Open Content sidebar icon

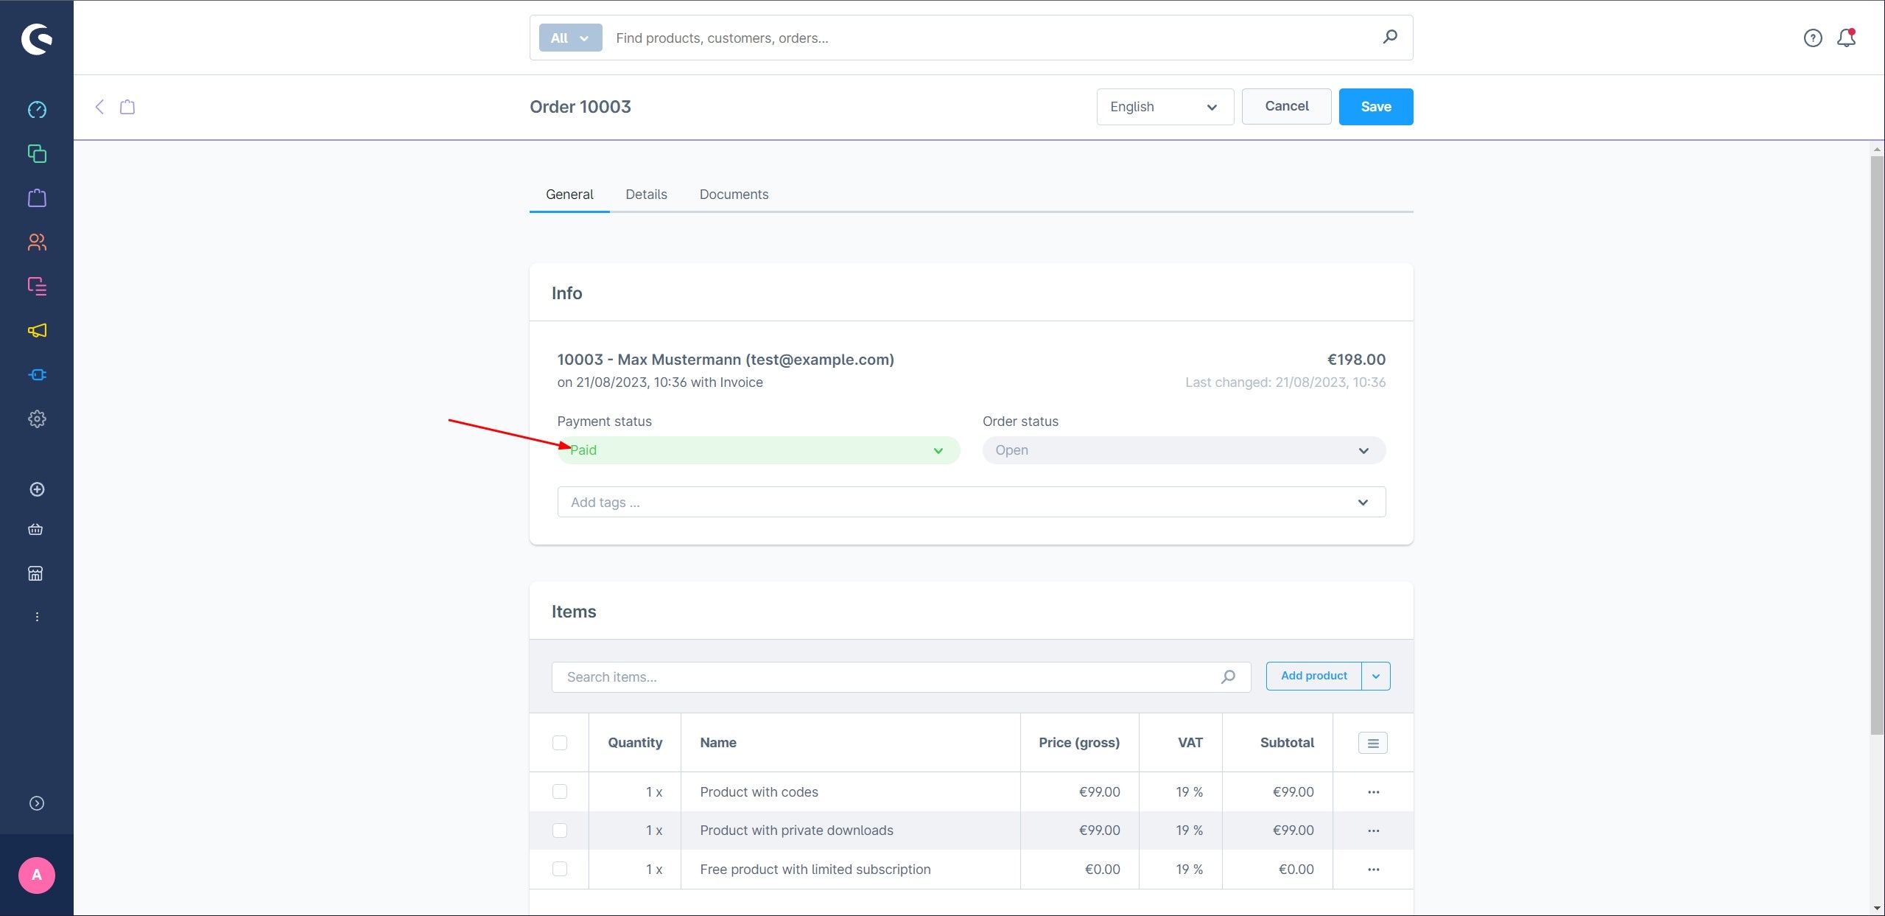click(x=37, y=286)
